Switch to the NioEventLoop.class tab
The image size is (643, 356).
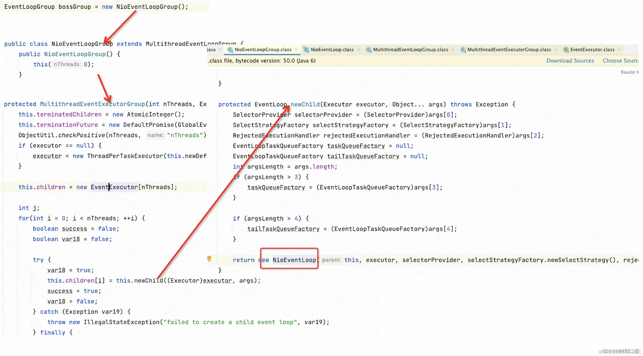332,50
